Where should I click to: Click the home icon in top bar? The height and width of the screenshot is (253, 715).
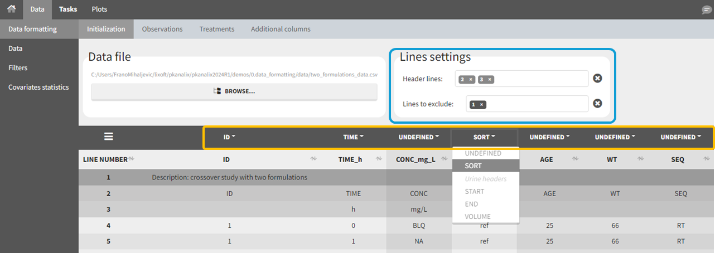click(11, 9)
